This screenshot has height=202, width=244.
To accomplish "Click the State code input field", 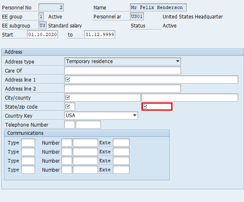I will tap(69, 107).
